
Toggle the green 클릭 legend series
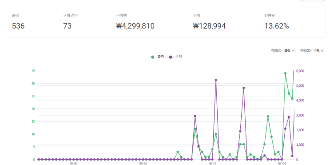click(157, 57)
